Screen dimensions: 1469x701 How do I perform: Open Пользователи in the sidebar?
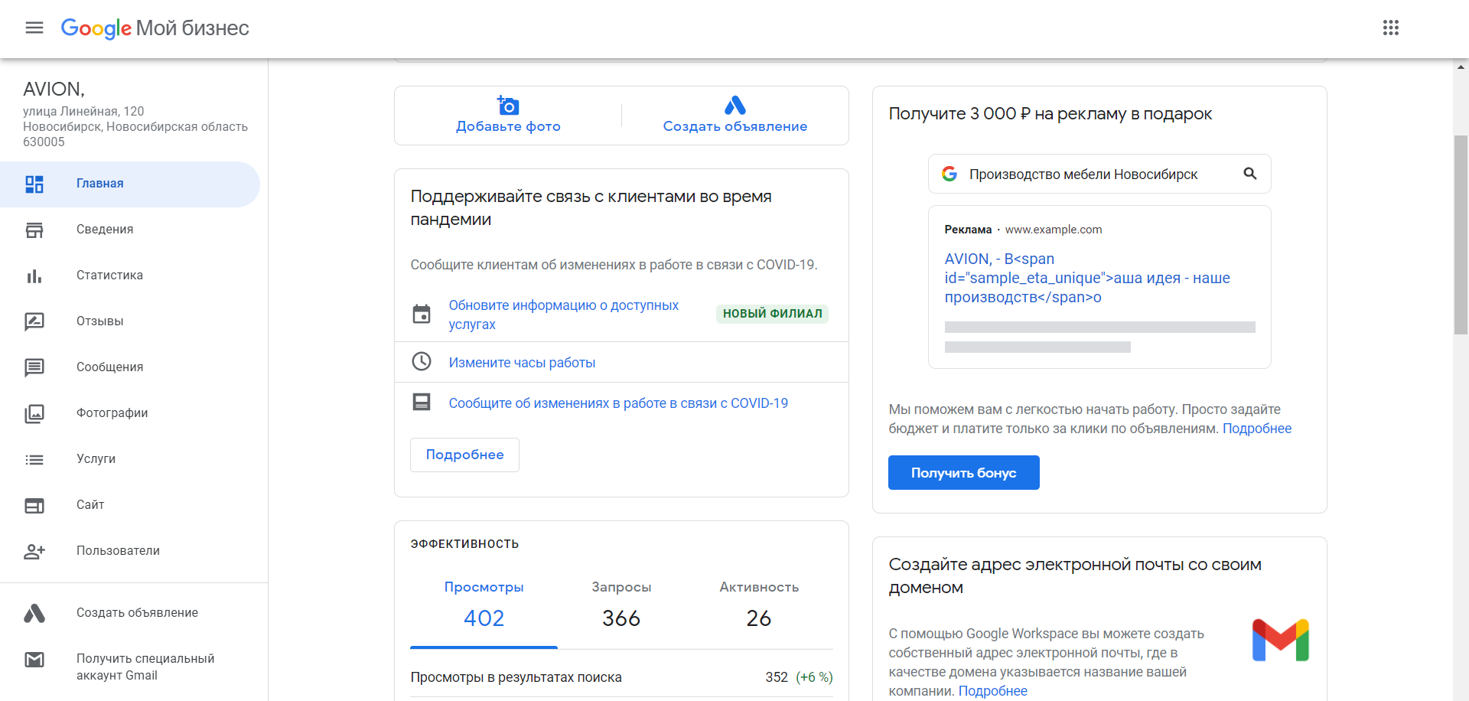coord(130,551)
